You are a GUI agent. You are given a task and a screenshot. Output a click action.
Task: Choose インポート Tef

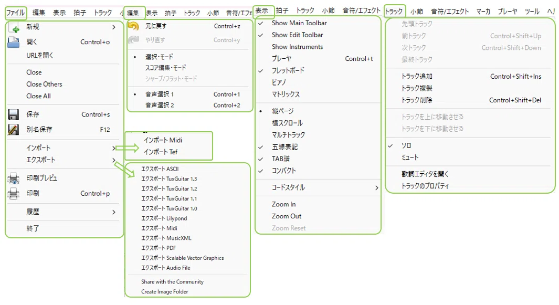tap(161, 152)
